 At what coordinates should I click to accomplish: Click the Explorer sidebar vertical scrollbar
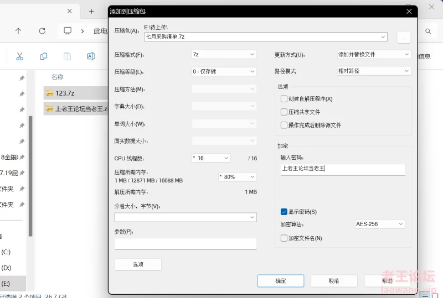tap(30, 176)
